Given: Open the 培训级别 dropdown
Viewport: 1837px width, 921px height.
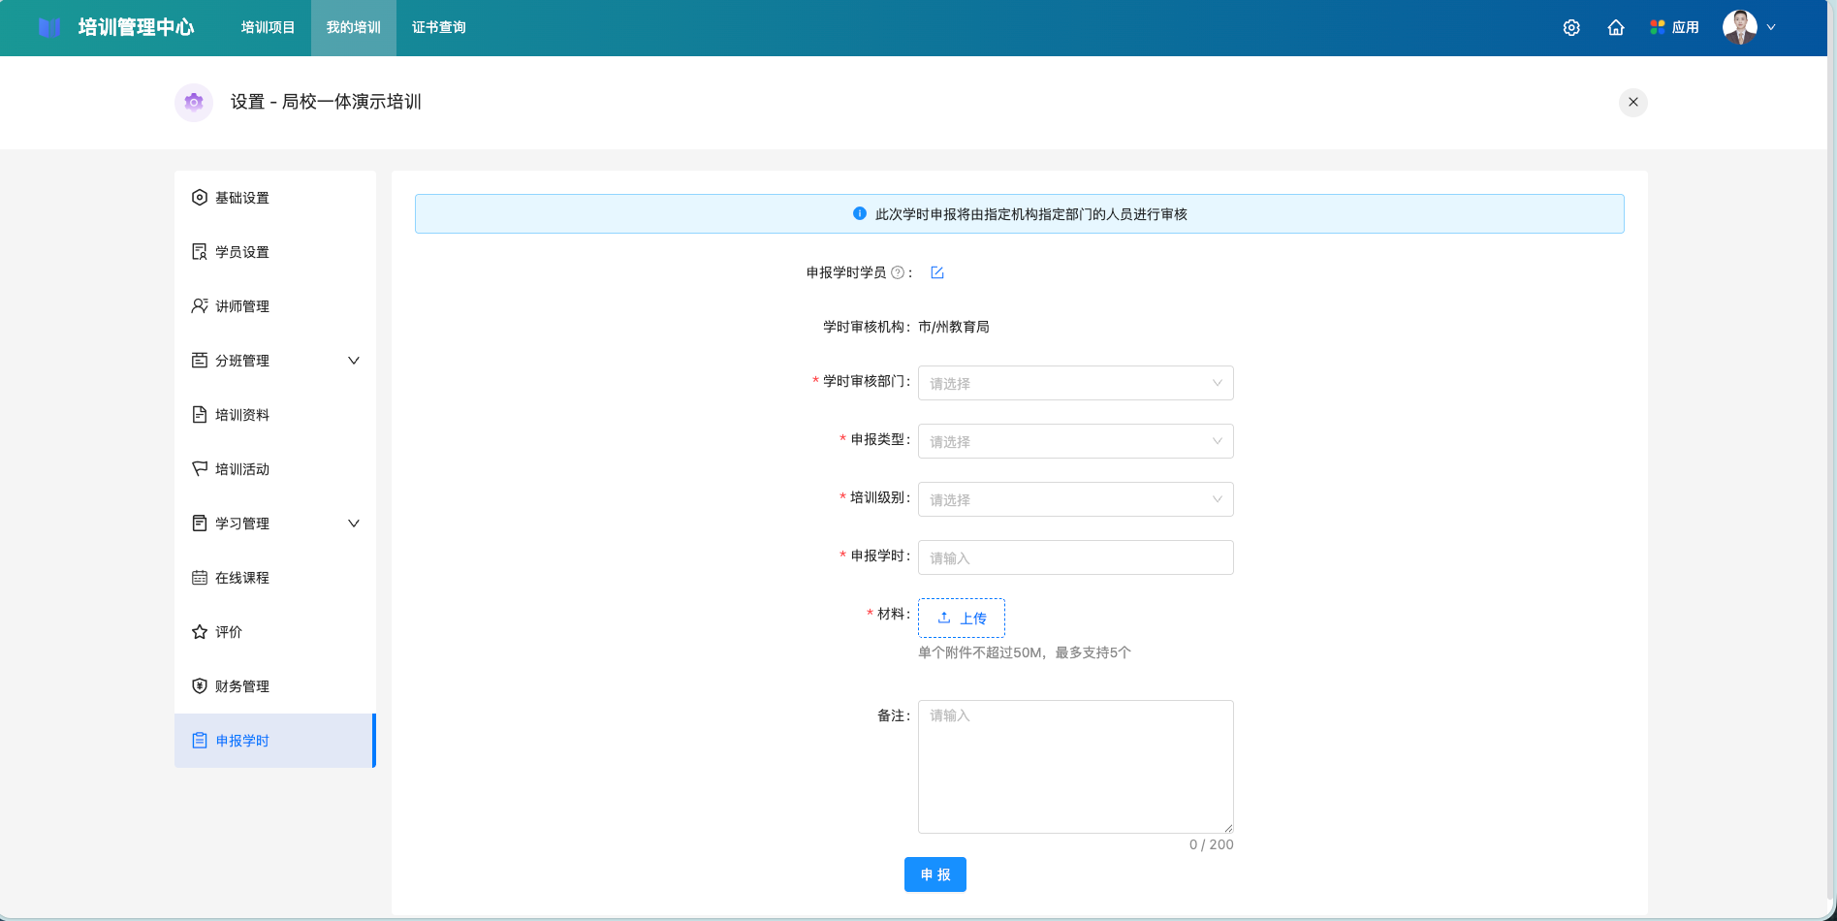Looking at the screenshot, I should coord(1075,499).
